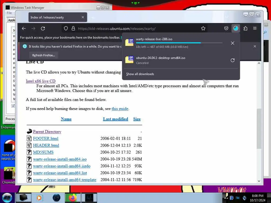The height and width of the screenshot is (203, 271).
Task: Open the dark globe browser taskbar icon
Action: (x=56, y=198)
